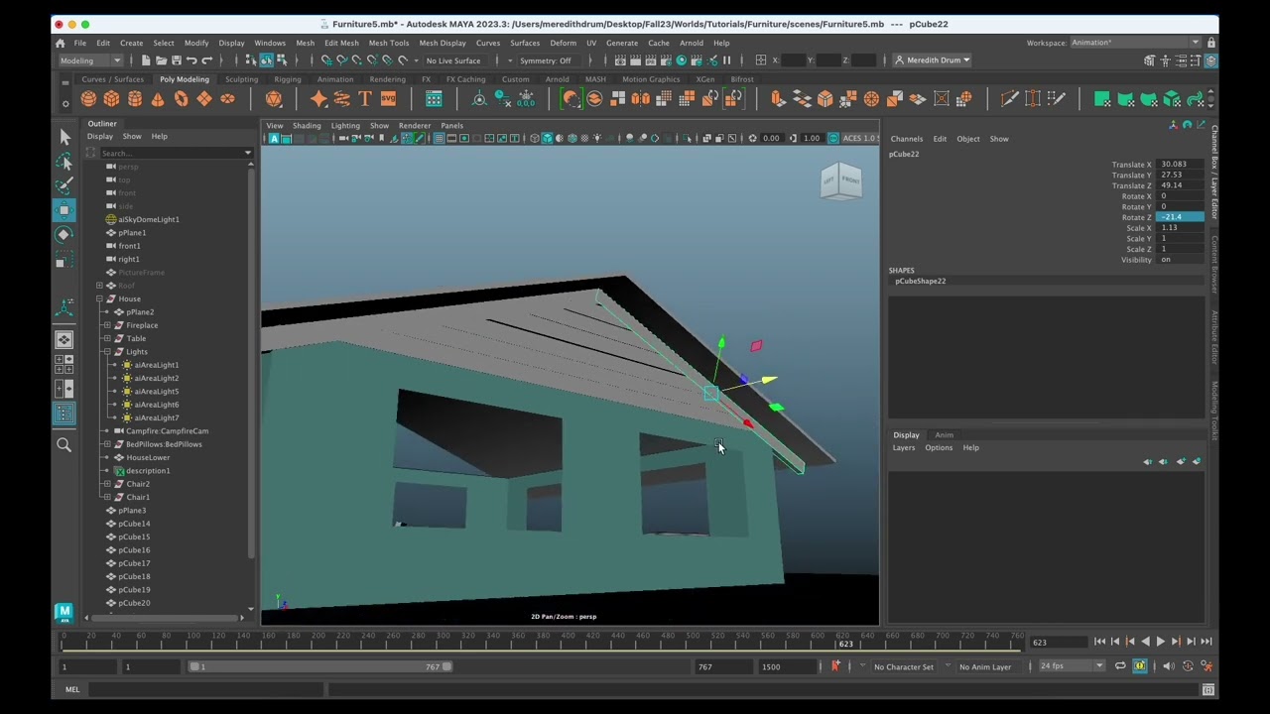
Task: Toggle the auto keyframe button
Action: pyautogui.click(x=1188, y=666)
